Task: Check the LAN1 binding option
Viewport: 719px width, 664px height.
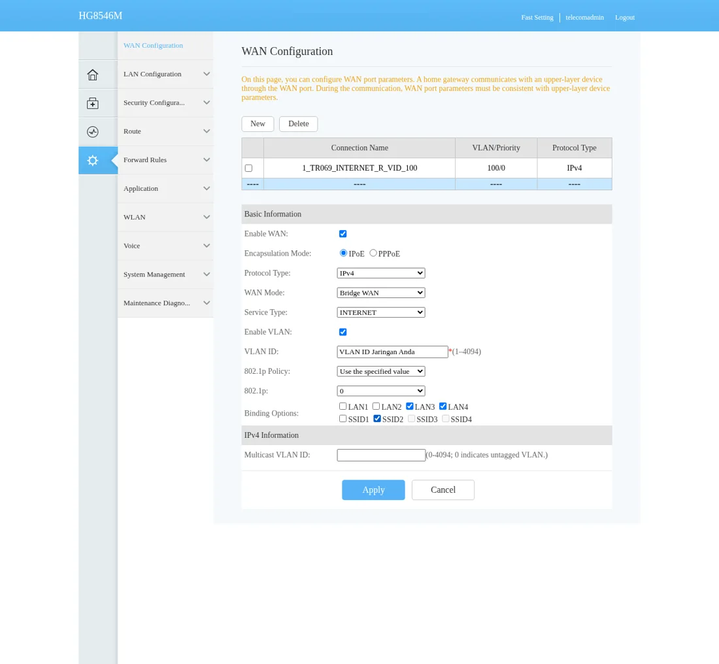Action: pos(343,407)
